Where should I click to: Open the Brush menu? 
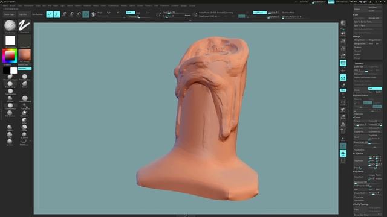(13, 5)
